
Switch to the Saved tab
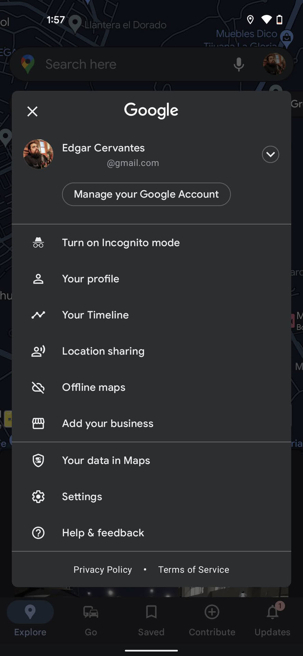pyautogui.click(x=151, y=619)
